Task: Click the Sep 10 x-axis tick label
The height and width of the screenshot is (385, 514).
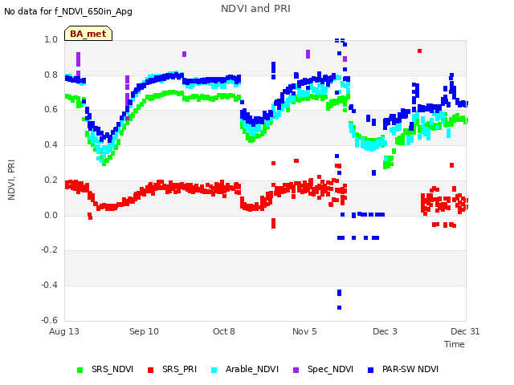Action: (144, 331)
